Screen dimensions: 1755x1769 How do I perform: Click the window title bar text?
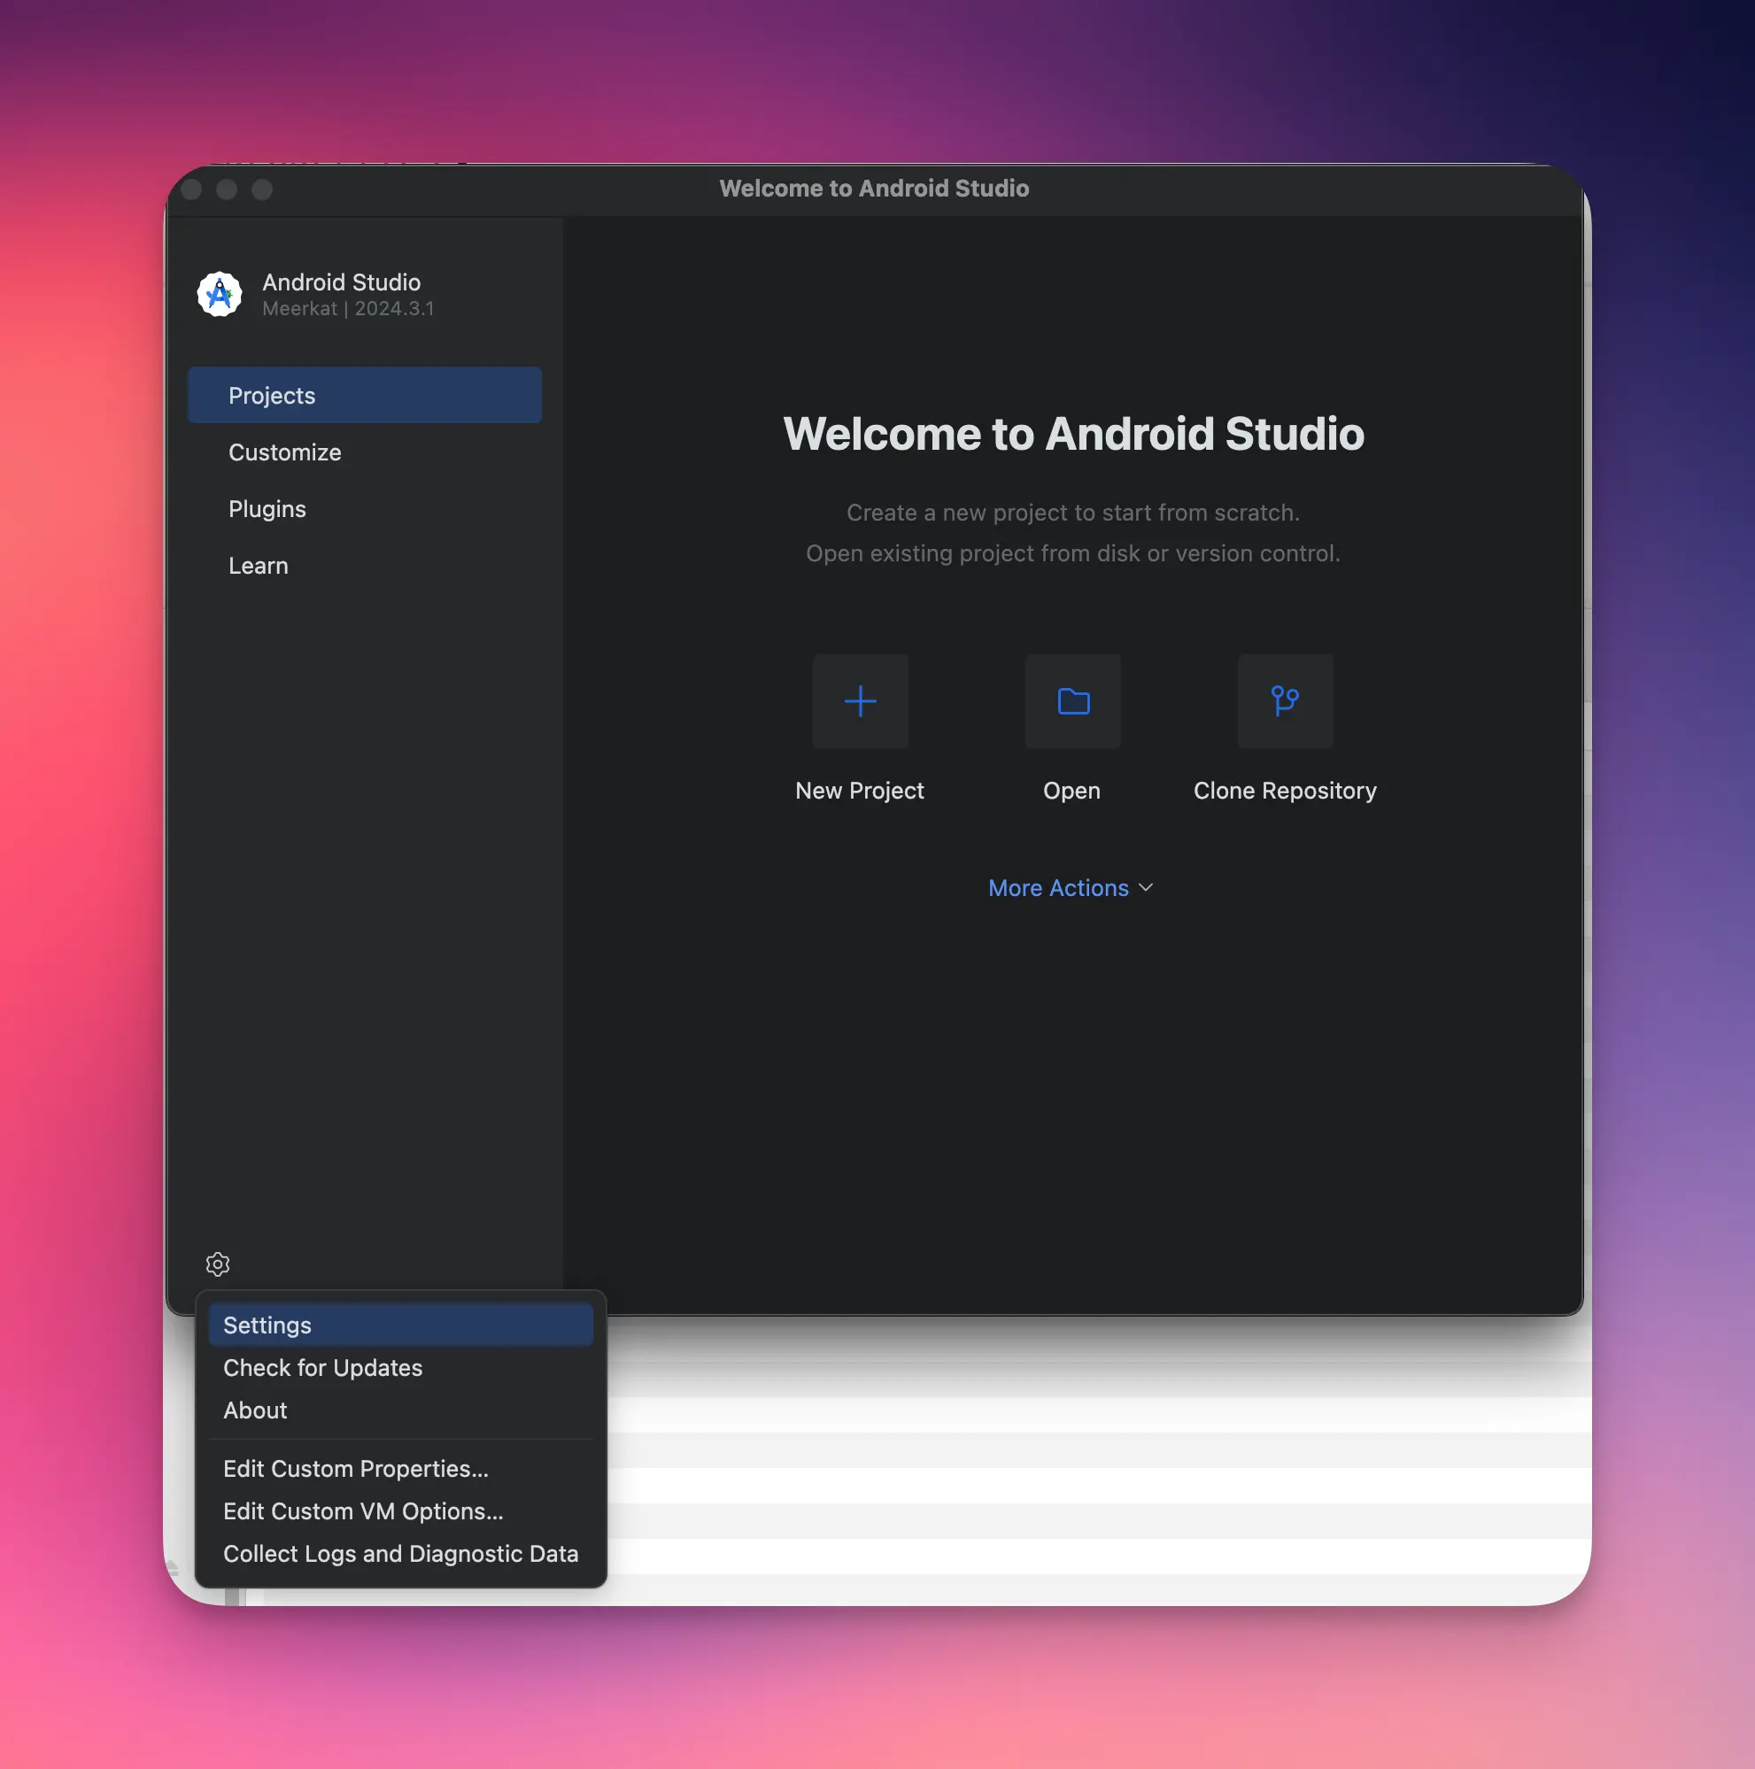(x=874, y=189)
